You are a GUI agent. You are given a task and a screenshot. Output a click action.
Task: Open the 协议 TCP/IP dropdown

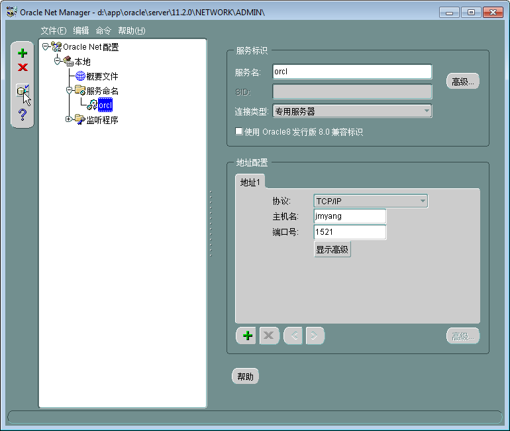tap(422, 201)
